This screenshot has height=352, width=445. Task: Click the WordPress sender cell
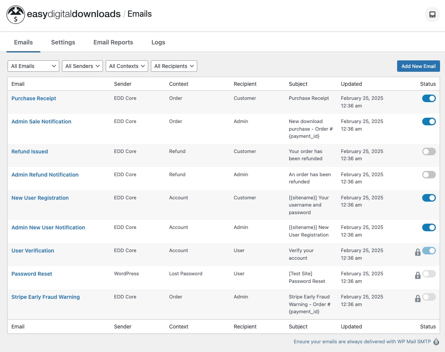pos(126,274)
